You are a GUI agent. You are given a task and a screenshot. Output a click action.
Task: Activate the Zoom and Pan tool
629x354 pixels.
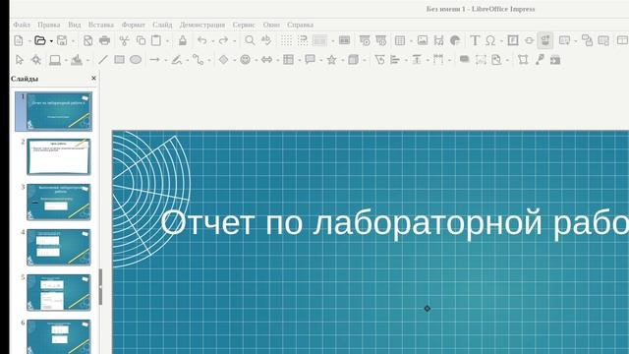point(36,60)
